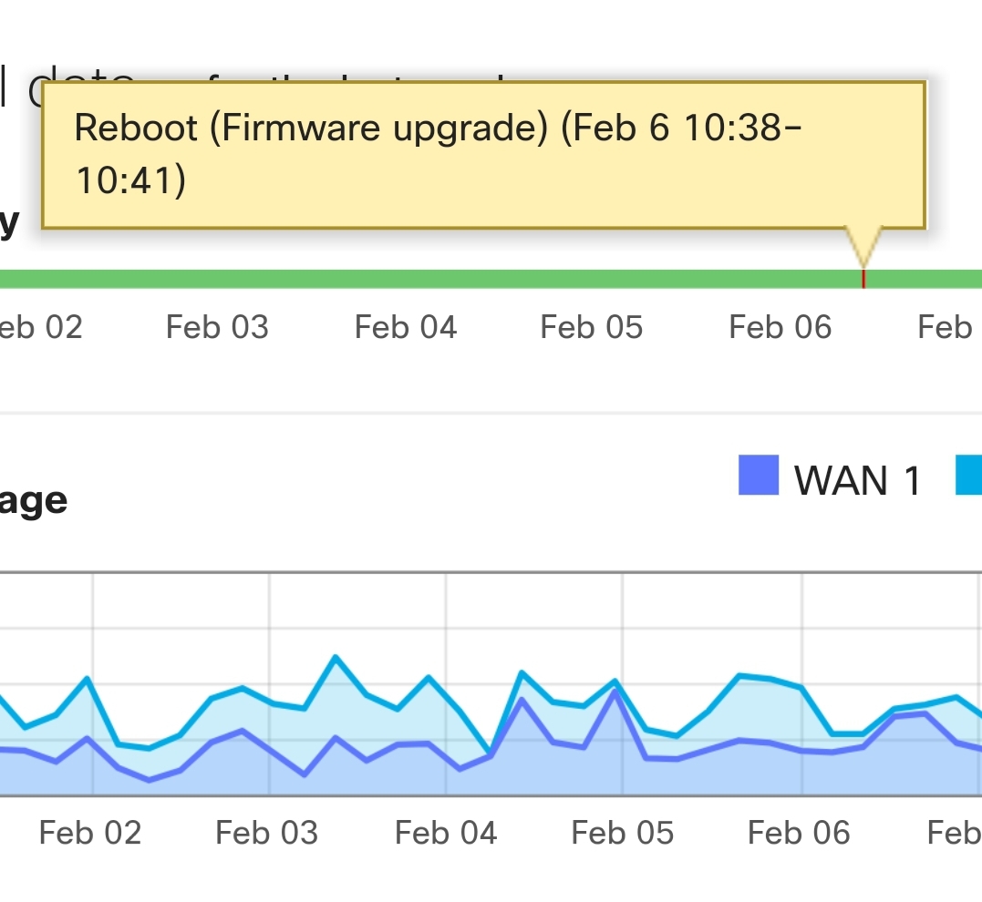982x902 pixels.
Task: Click the red reboot event marker
Action: tap(863, 278)
